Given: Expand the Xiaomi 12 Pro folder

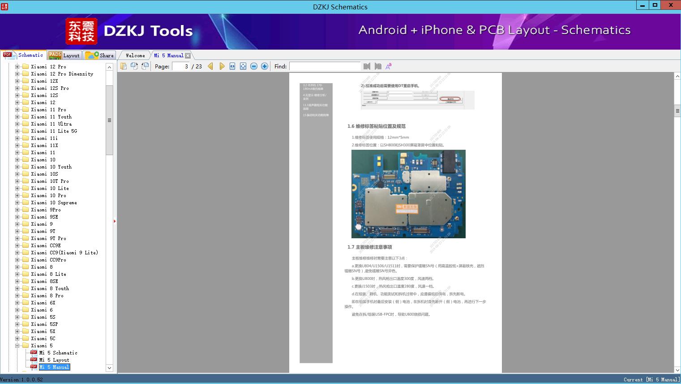Looking at the screenshot, I should (x=17, y=67).
